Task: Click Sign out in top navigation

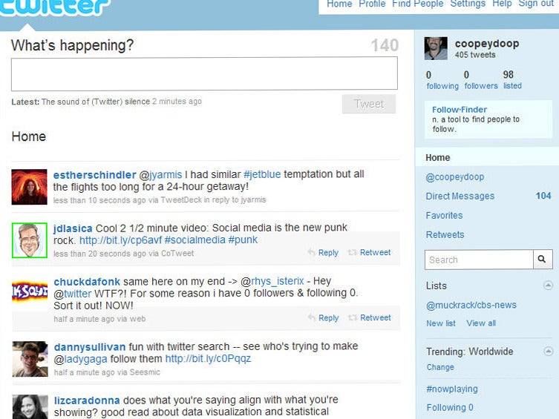Action: pos(536,4)
